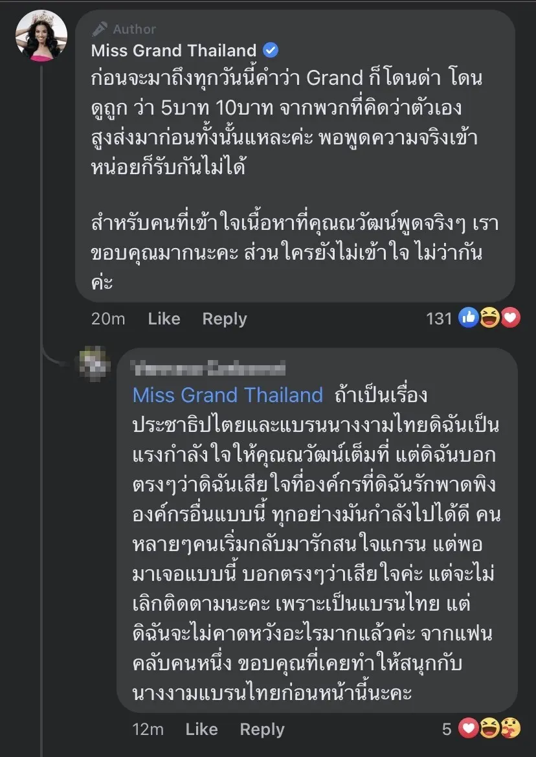Image resolution: width=536 pixels, height=757 pixels.
Task: Click the heart reaction beside 131
Action: (x=511, y=318)
